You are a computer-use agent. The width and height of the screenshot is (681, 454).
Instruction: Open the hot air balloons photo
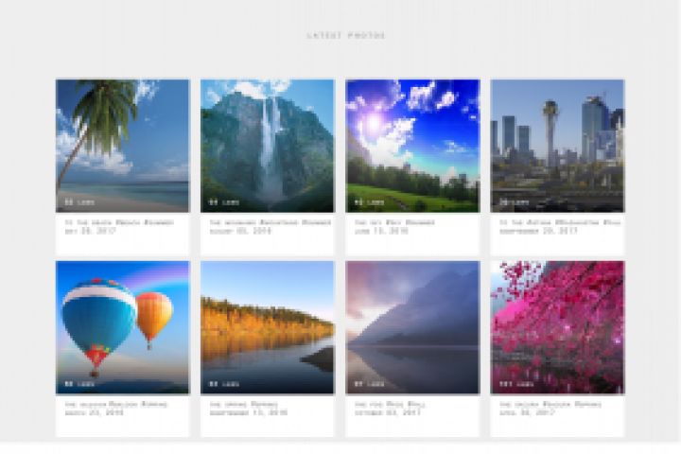pyautogui.click(x=123, y=327)
